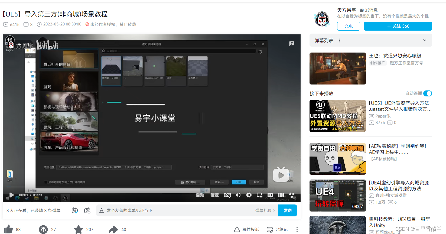Share the video with arrow icon
Viewport: 446px width, 234px height.
click(114, 229)
